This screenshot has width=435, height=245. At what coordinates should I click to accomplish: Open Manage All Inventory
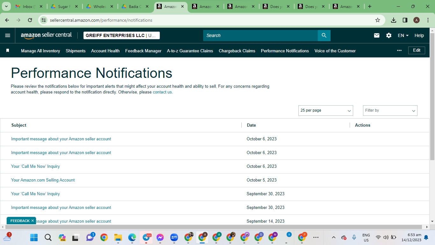pyautogui.click(x=40, y=51)
